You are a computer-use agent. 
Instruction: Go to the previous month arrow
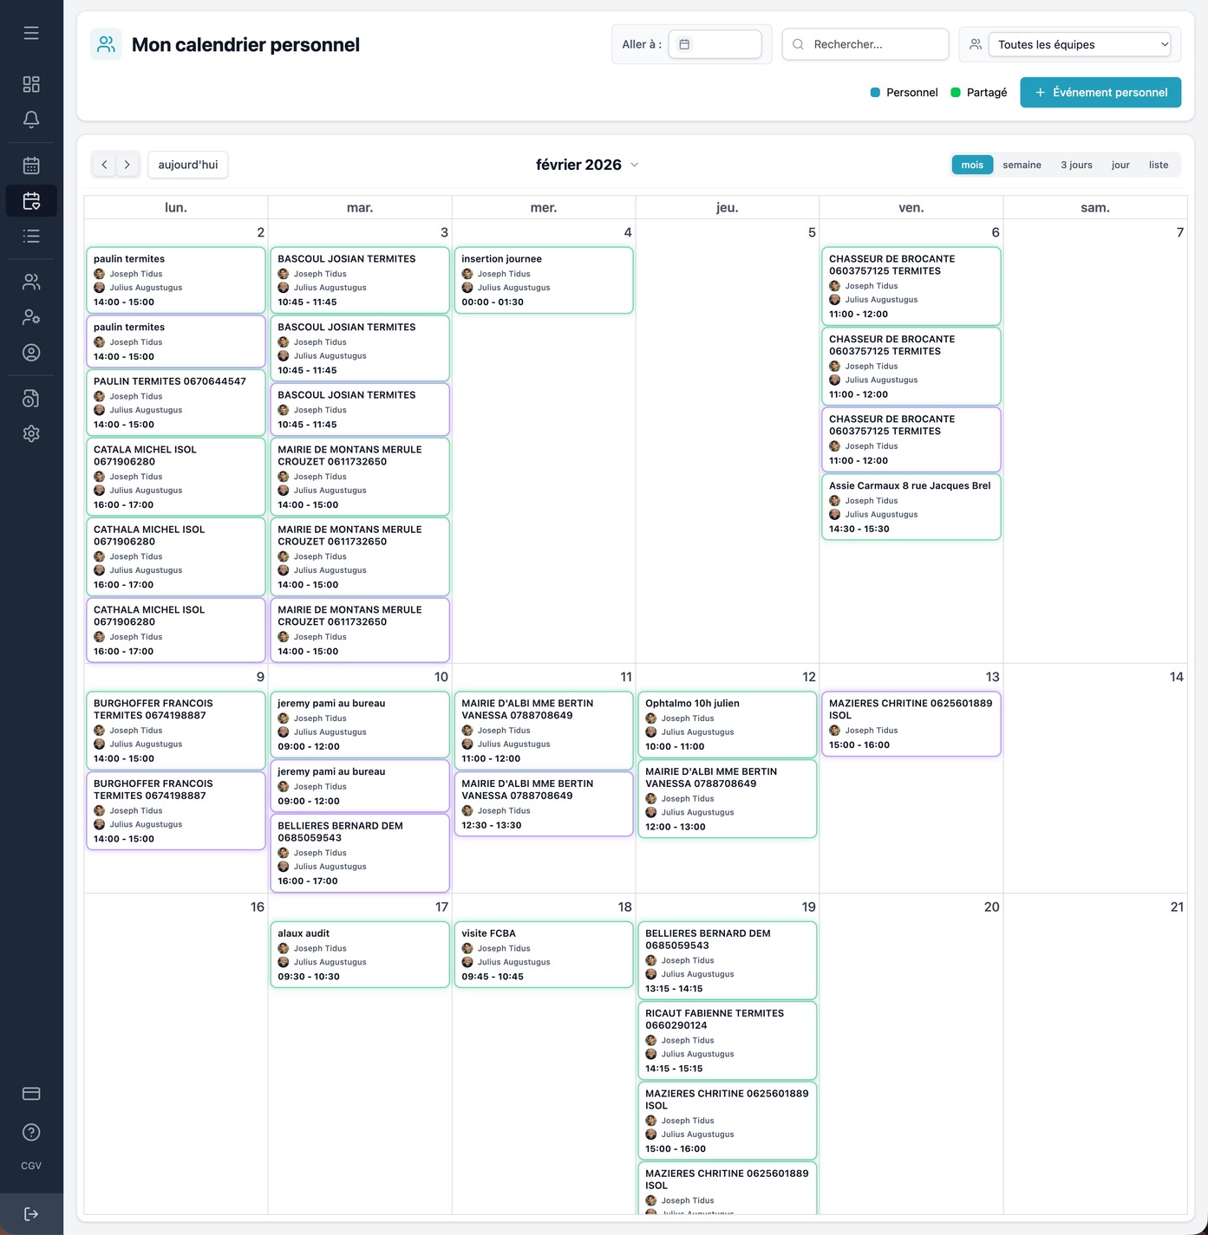tap(104, 165)
